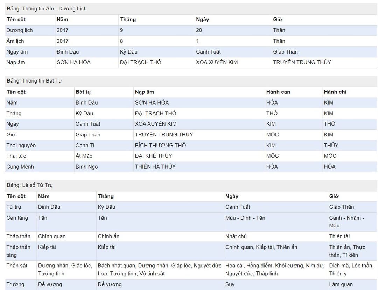Click the "Cung Mệnh" row label
Image resolution: width=378 pixels, height=290 pixels.
tap(20, 167)
